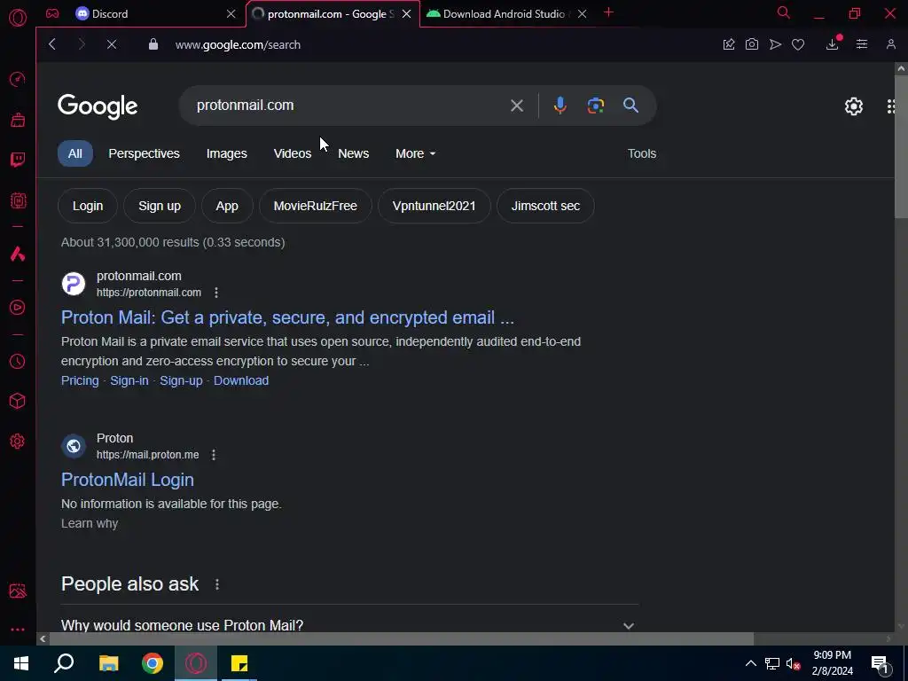Screen dimensions: 908x681
Task: Click the Login suggestion chip
Action: pos(88,206)
